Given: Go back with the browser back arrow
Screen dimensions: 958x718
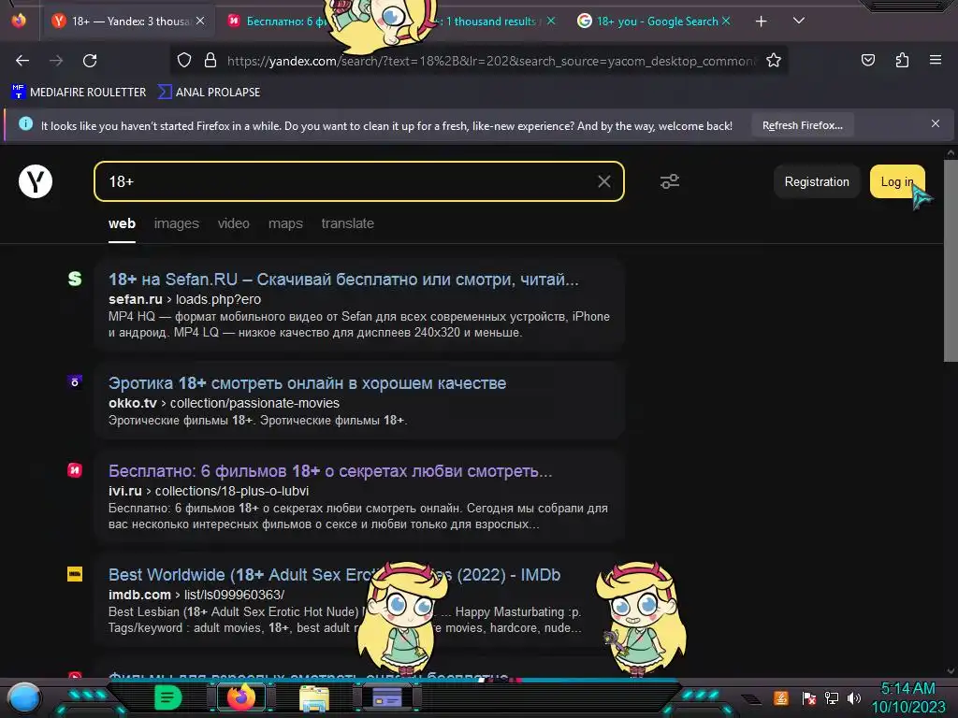Looking at the screenshot, I should coord(22,61).
